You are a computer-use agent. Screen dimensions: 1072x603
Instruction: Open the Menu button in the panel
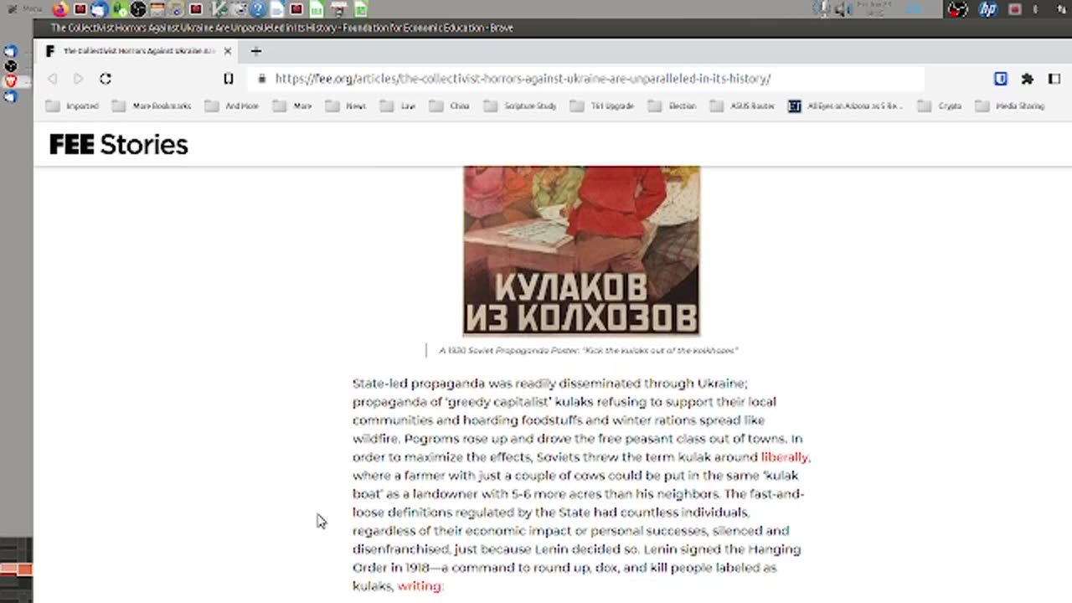tap(25, 9)
